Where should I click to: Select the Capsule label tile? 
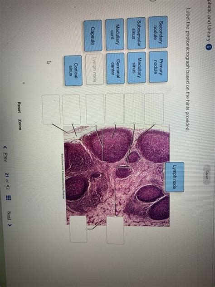(93, 35)
